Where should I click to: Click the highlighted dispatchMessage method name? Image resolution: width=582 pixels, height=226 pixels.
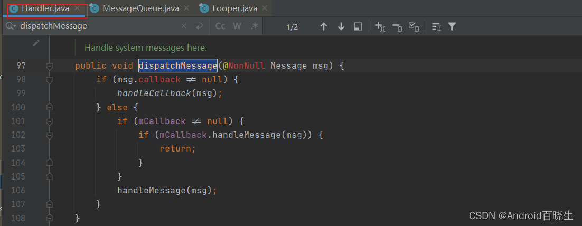tap(178, 66)
